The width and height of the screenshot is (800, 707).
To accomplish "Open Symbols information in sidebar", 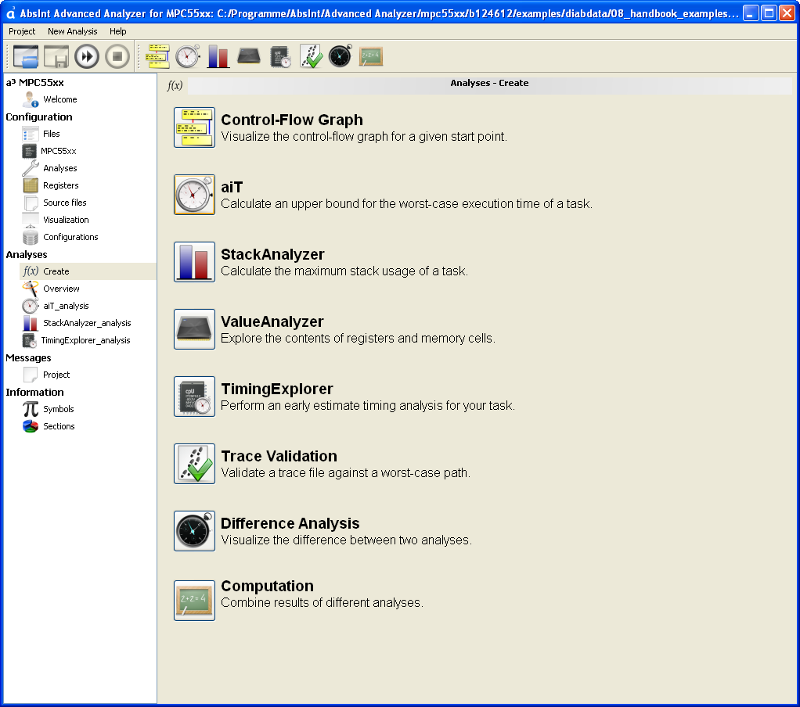I will pyautogui.click(x=58, y=409).
